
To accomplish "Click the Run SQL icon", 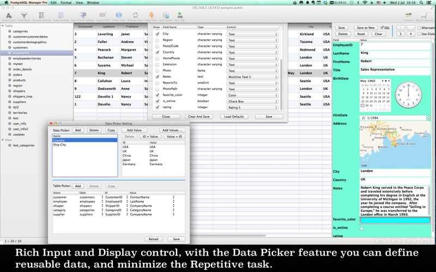I will [x=180, y=15].
